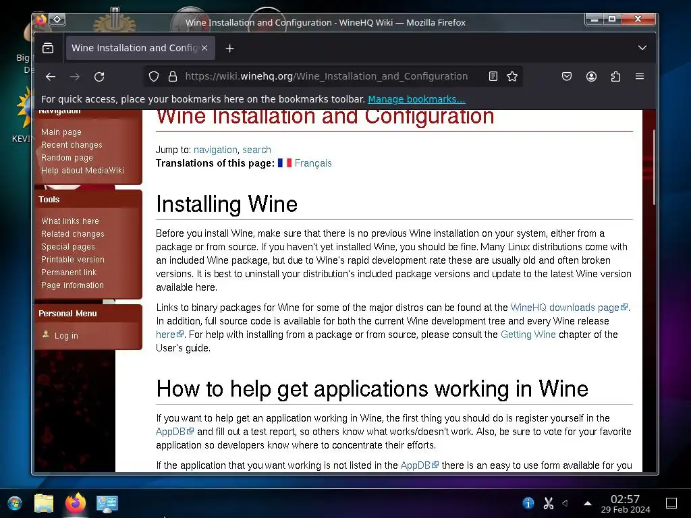The height and width of the screenshot is (518, 691).
Task: Open the clock showing 02:57
Action: 626,503
